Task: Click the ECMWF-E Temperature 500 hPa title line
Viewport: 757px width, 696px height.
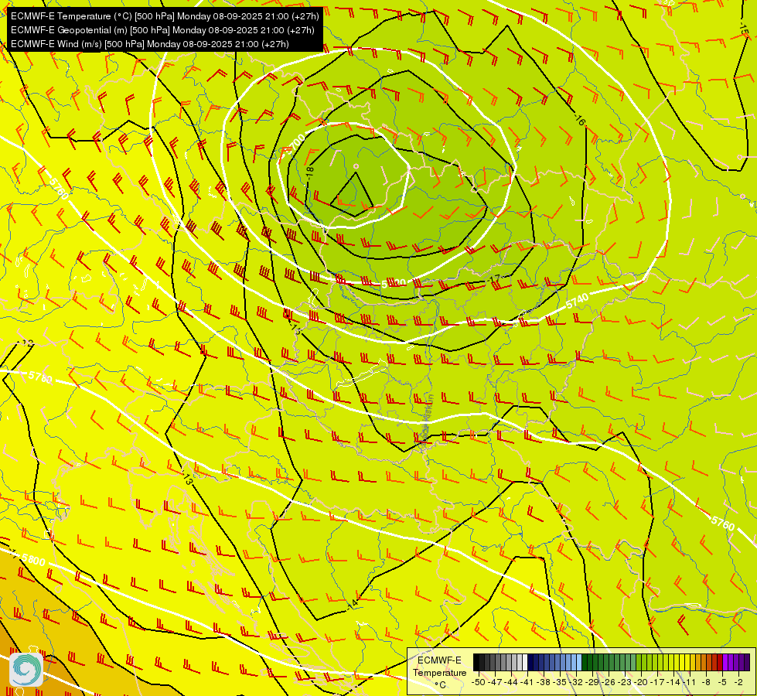Action: (x=165, y=16)
